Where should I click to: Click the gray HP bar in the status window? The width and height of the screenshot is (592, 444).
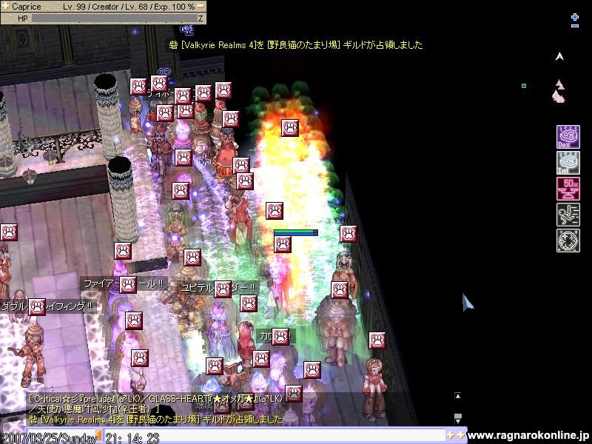tap(115, 18)
